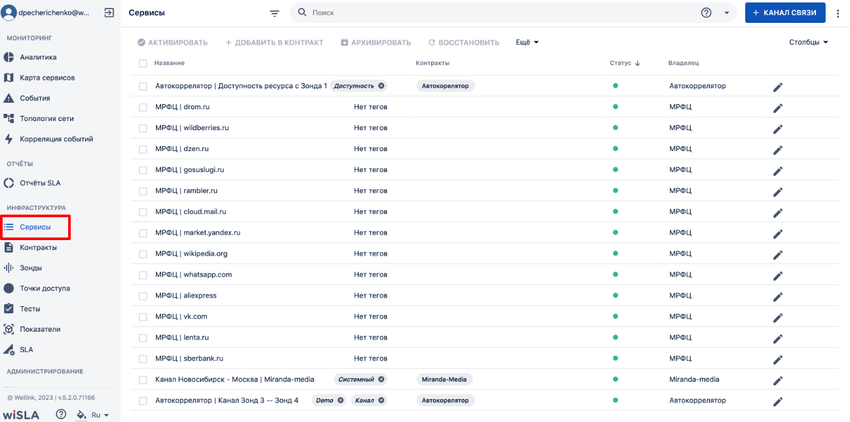
Task: Edit the МРФЦ | wildberries.ru row pencil
Action: tap(778, 129)
